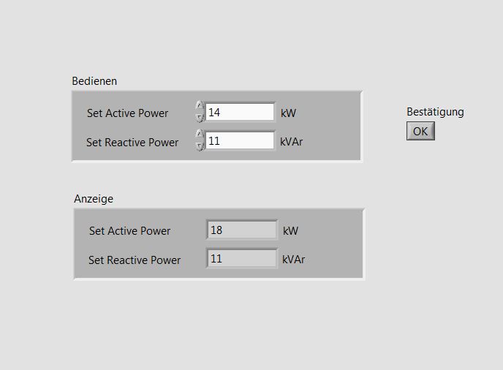
Task: Select the Reactive Power indicator in Anzeige
Action: click(242, 259)
